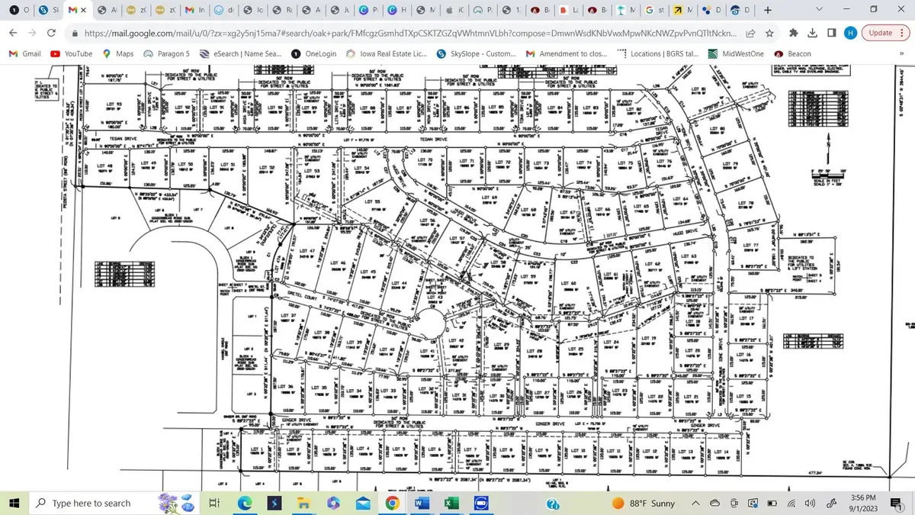Expand hidden icons in the system tray
The width and height of the screenshot is (915, 515).
pos(695,504)
